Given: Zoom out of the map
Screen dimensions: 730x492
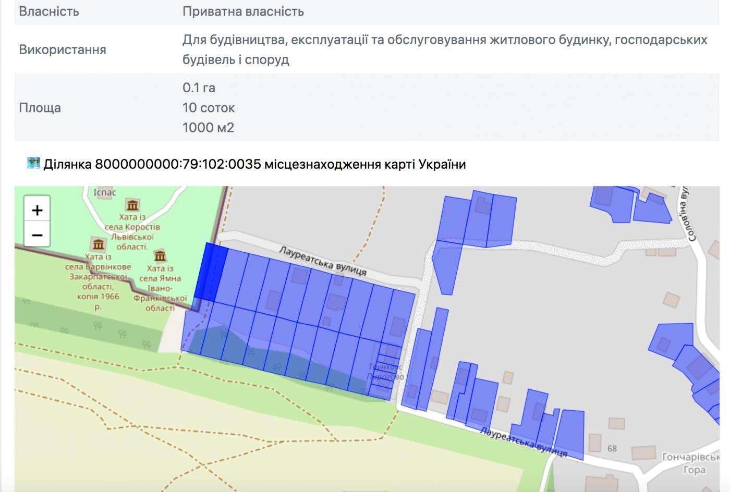Looking at the screenshot, I should [x=37, y=235].
